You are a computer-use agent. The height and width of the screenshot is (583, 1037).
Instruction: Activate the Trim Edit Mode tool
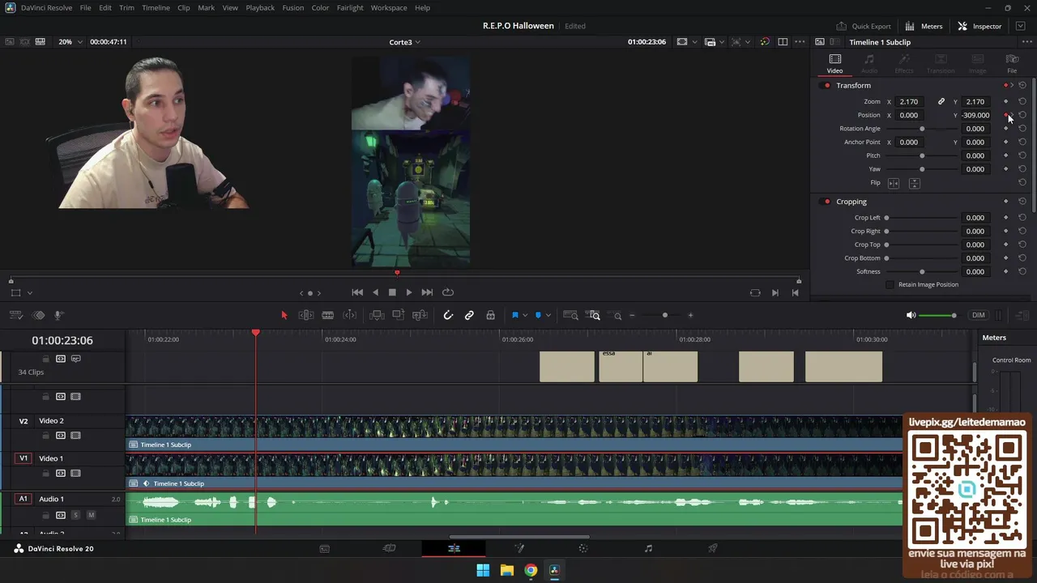pyautogui.click(x=306, y=315)
